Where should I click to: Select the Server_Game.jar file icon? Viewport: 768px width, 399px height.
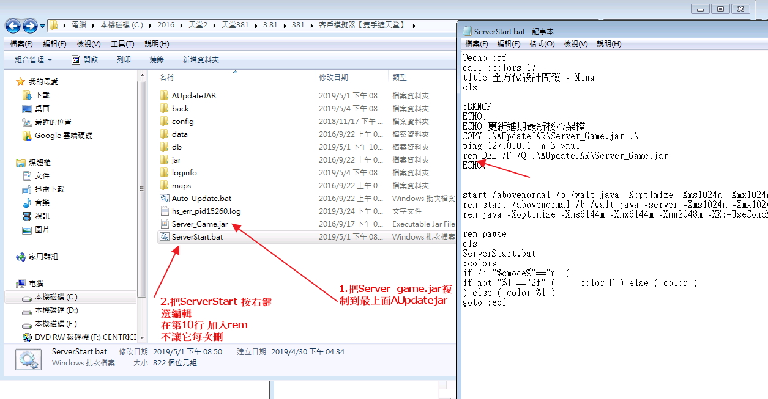pyautogui.click(x=164, y=224)
